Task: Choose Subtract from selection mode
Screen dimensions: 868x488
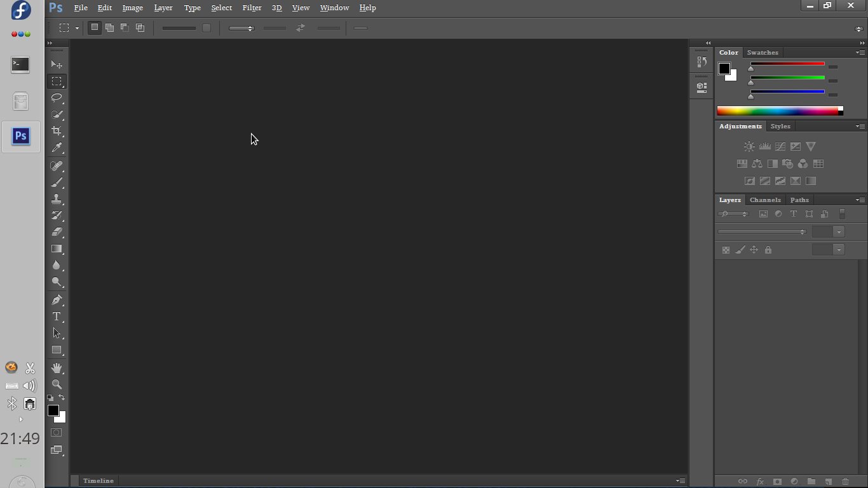Action: click(x=125, y=28)
